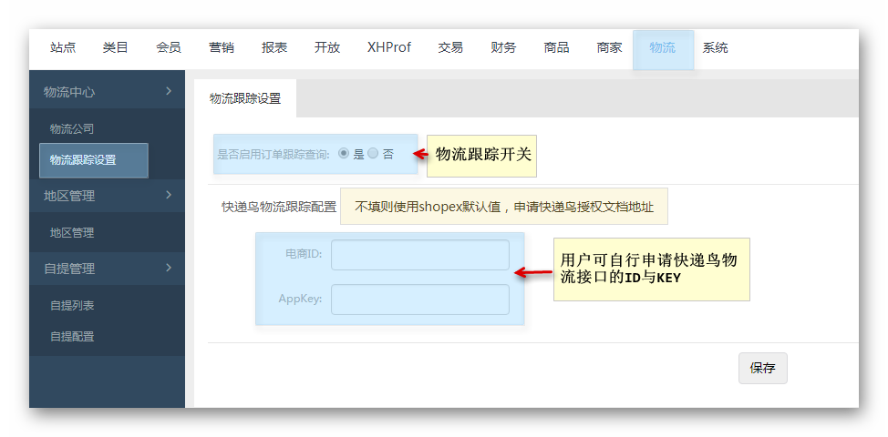Screen dimensions: 888x437
Task: Click the AppKey input field
Action: [x=420, y=299]
